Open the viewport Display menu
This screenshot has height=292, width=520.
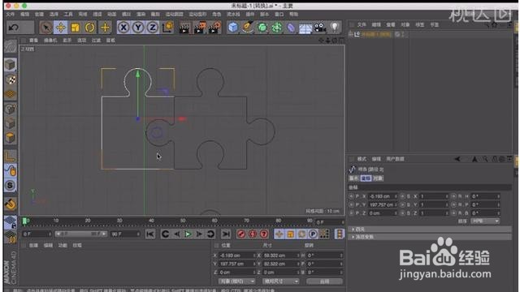(67, 41)
